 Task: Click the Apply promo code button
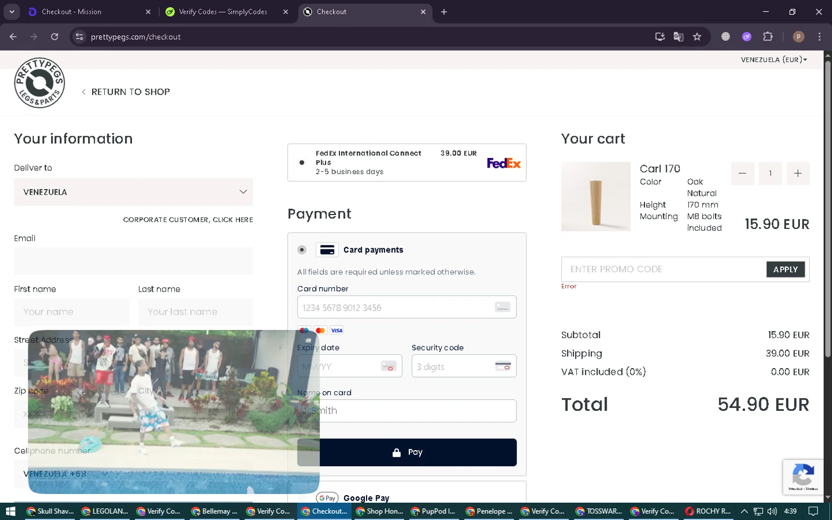[x=785, y=269]
